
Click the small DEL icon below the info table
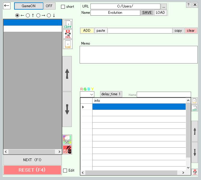195,172
